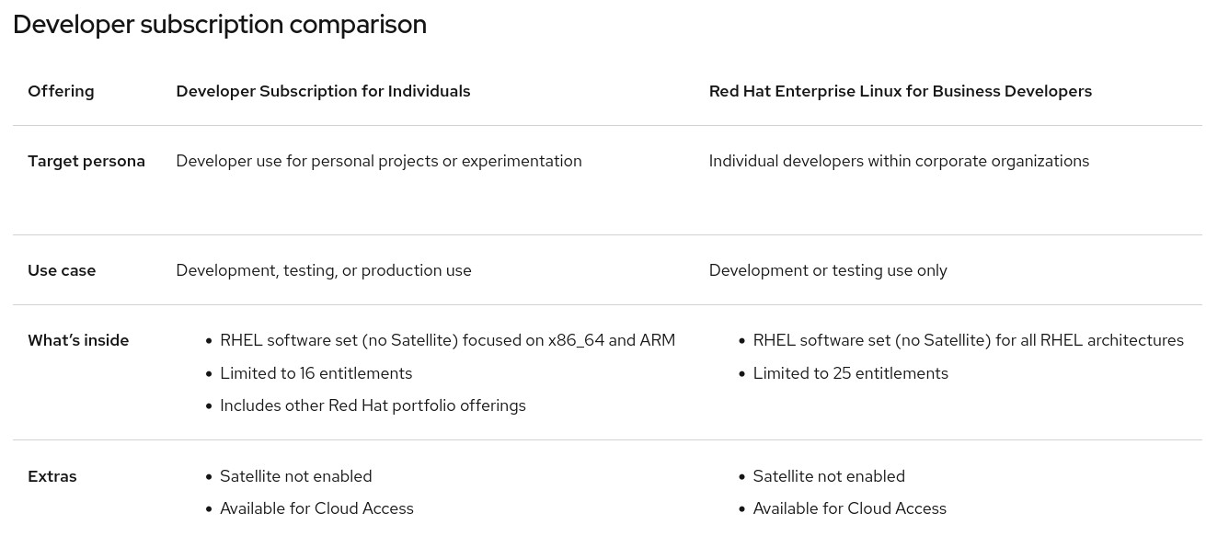The image size is (1206, 536).
Task: Click 'Includes other Red Hat portfolio offerings' bullet
Action: (x=373, y=405)
